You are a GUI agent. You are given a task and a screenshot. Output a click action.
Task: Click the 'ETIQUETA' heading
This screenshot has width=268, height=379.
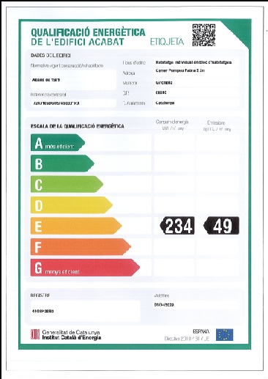click(x=167, y=42)
